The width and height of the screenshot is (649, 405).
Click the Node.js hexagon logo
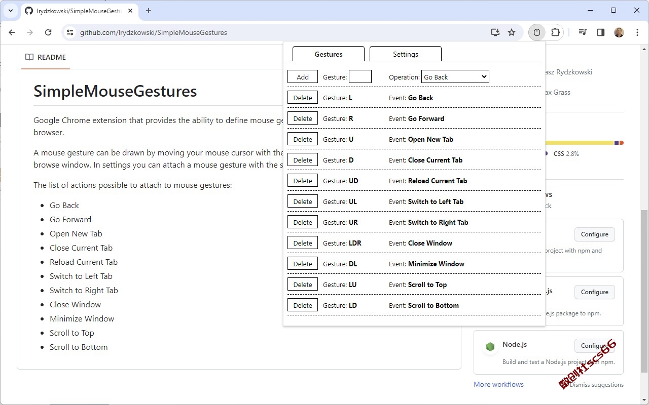(490, 347)
